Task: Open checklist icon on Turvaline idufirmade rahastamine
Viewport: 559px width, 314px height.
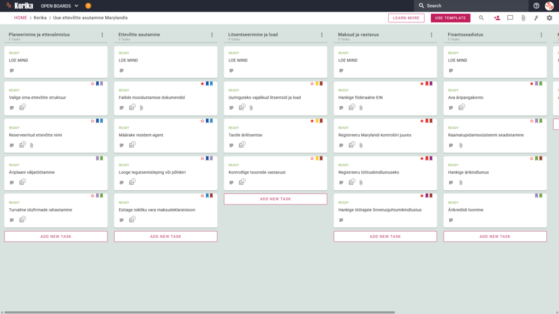Action: click(x=22, y=220)
